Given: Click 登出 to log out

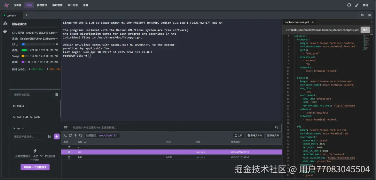Looking at the screenshot, I should [365, 5].
